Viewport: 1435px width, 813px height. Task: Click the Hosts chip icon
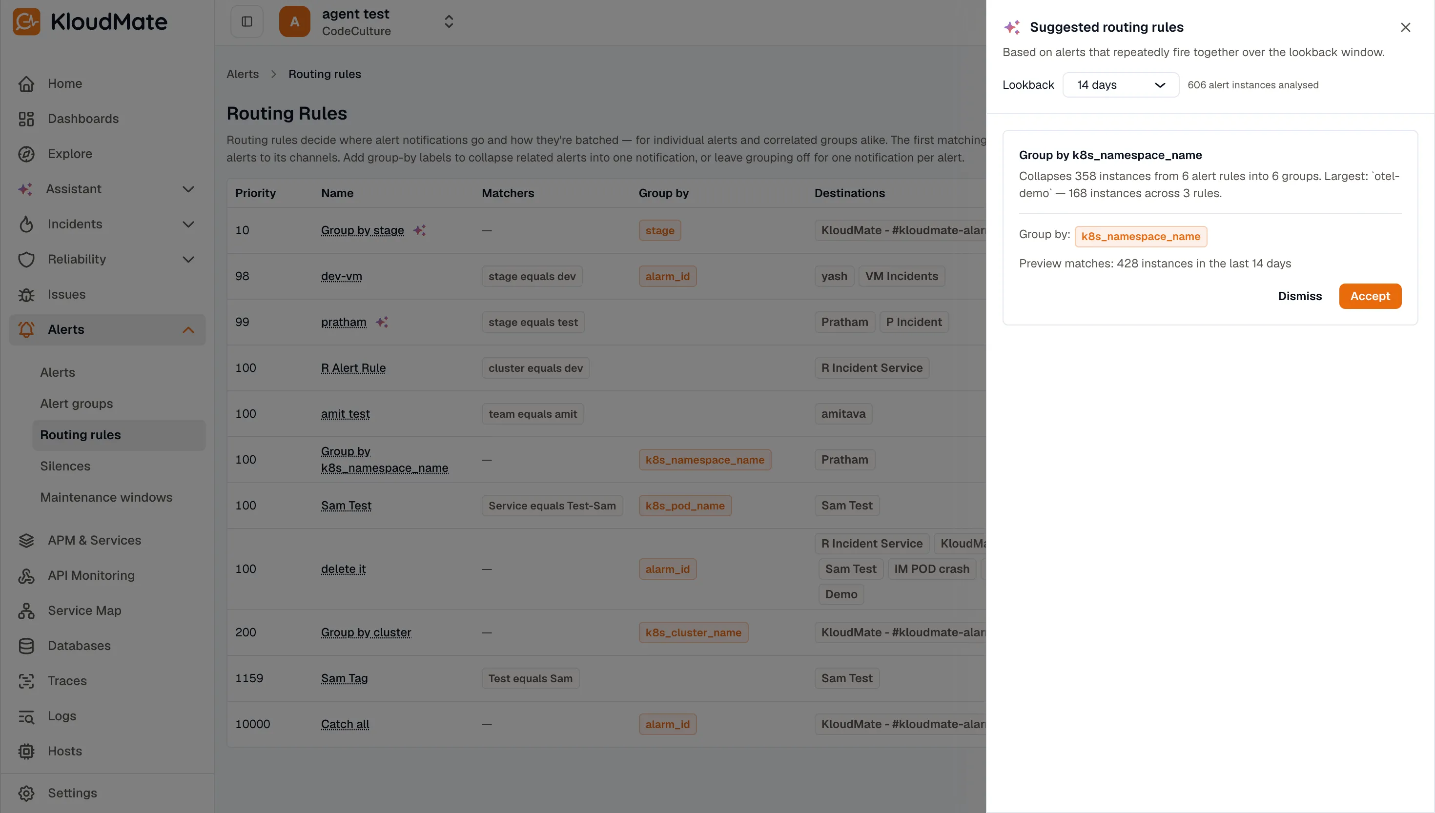click(26, 752)
